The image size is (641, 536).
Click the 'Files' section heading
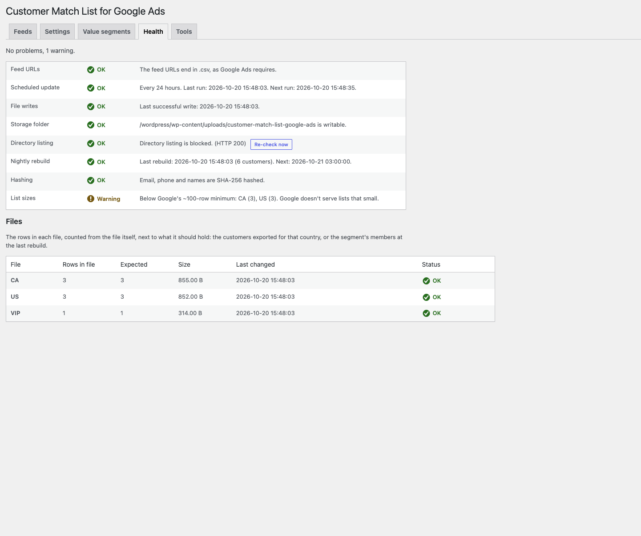pos(14,221)
